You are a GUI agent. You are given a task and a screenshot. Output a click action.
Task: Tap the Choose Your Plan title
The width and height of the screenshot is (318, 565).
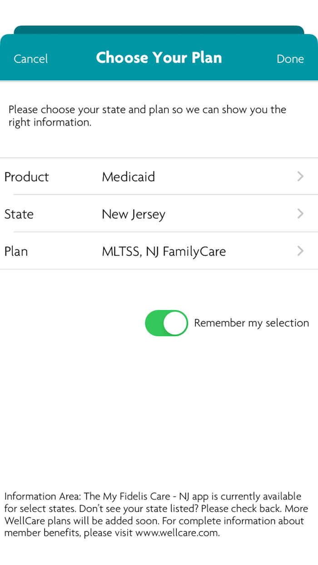[x=159, y=58]
